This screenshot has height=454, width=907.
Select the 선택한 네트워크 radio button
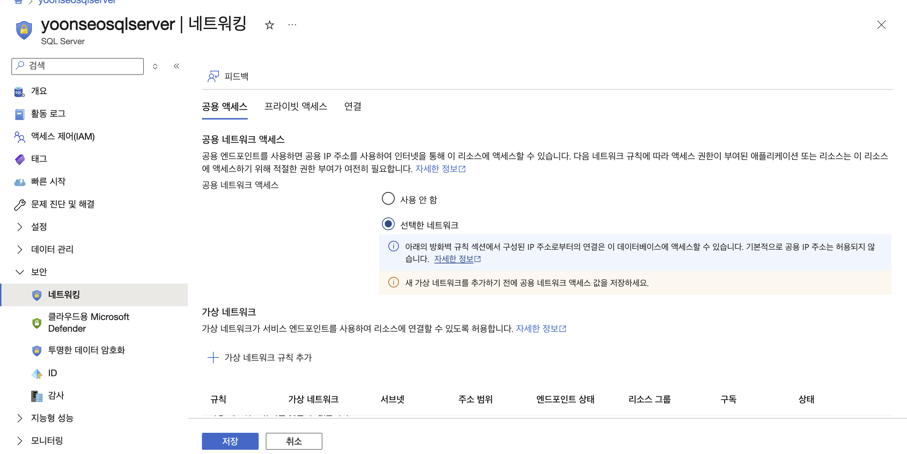388,224
